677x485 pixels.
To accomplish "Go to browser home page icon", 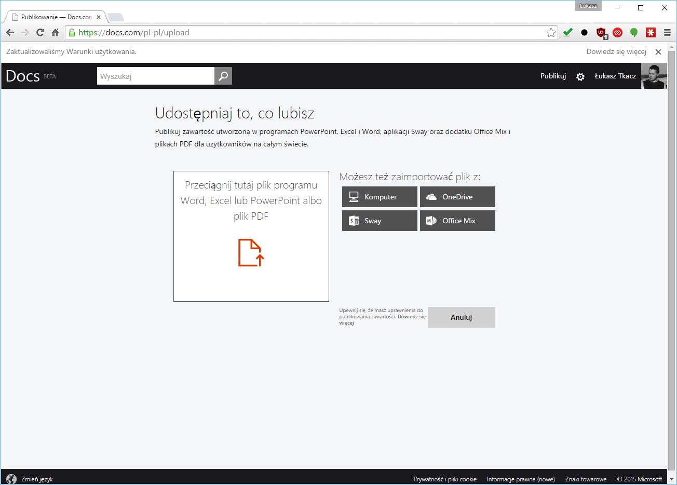I will [55, 32].
